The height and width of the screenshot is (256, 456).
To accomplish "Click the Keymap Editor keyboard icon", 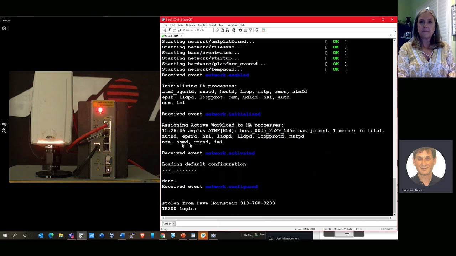I will [245, 30].
